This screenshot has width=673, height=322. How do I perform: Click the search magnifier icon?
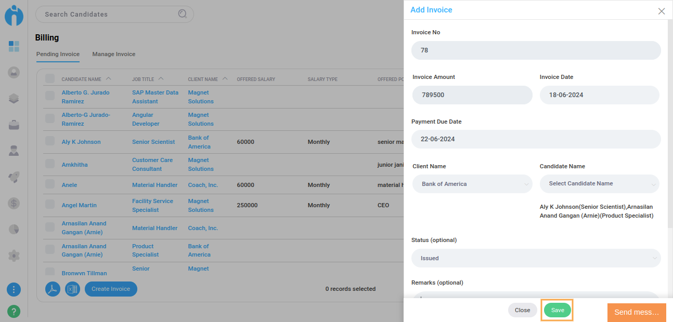click(x=183, y=14)
